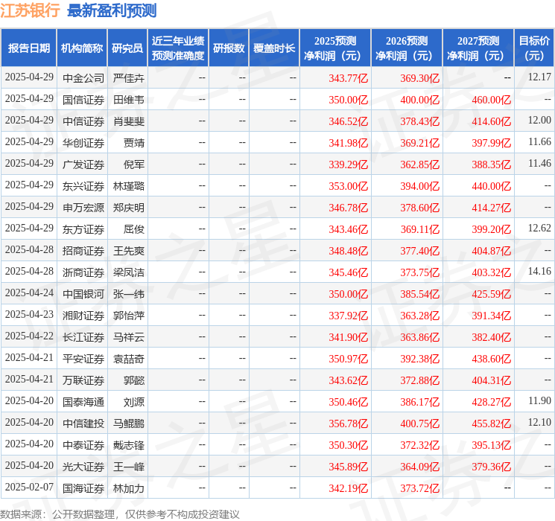Click researcher 肖斐斐
This screenshot has width=555, height=521.
[129, 121]
